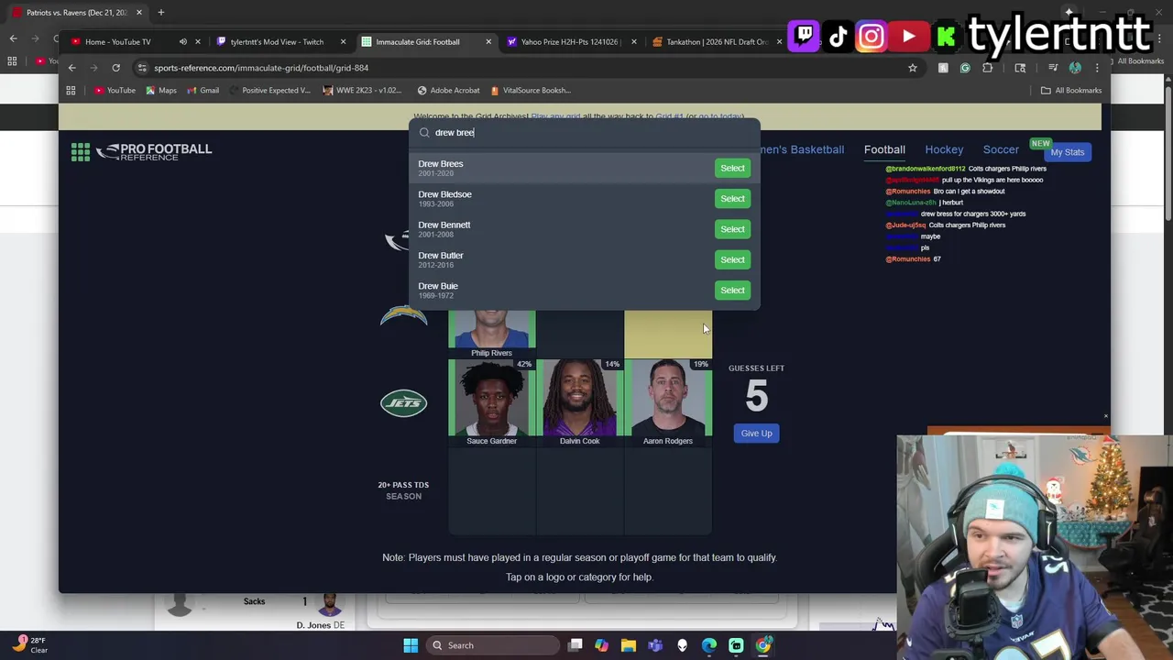Click the Philip Rivers grid cell
Viewport: 1173px width, 660px height.
click(x=491, y=334)
